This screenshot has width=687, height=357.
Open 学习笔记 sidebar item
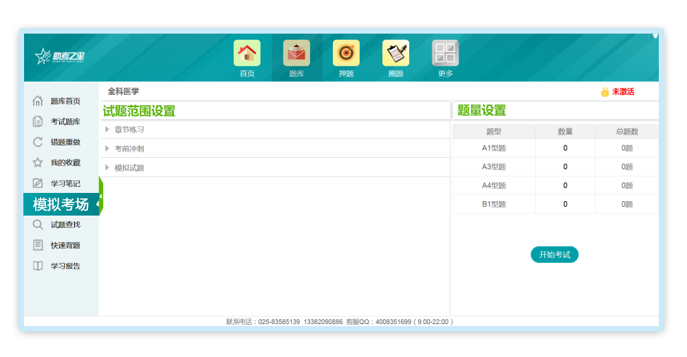tap(65, 183)
